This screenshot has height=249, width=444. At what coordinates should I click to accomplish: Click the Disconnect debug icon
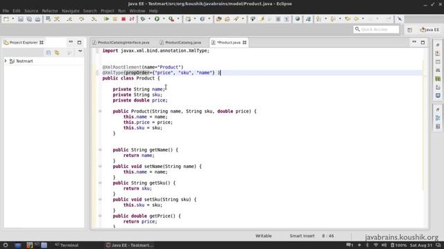[x=132, y=19]
